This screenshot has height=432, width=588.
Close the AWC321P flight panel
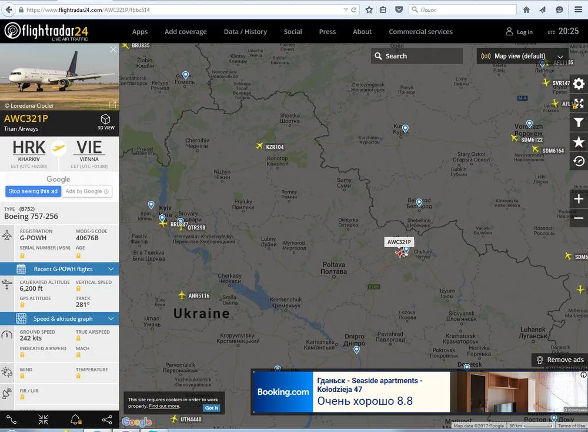click(x=113, y=49)
